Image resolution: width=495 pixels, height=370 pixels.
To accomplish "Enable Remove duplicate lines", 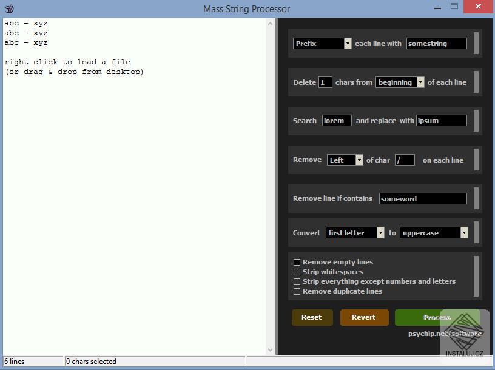I will coord(297,291).
